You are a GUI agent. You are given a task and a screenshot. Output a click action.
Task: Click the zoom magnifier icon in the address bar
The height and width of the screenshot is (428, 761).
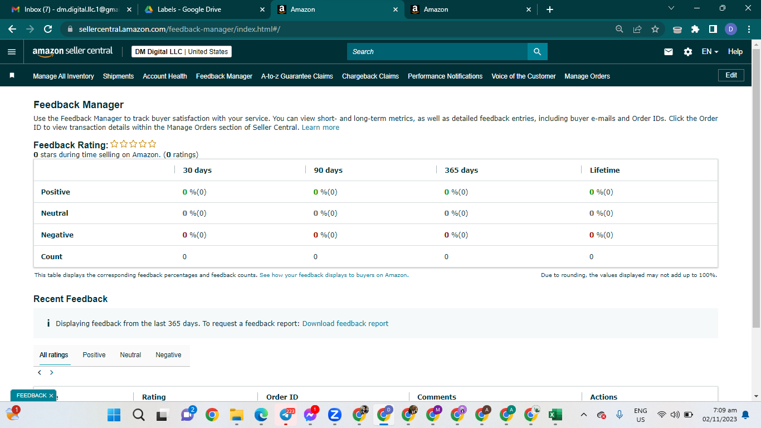pyautogui.click(x=619, y=29)
